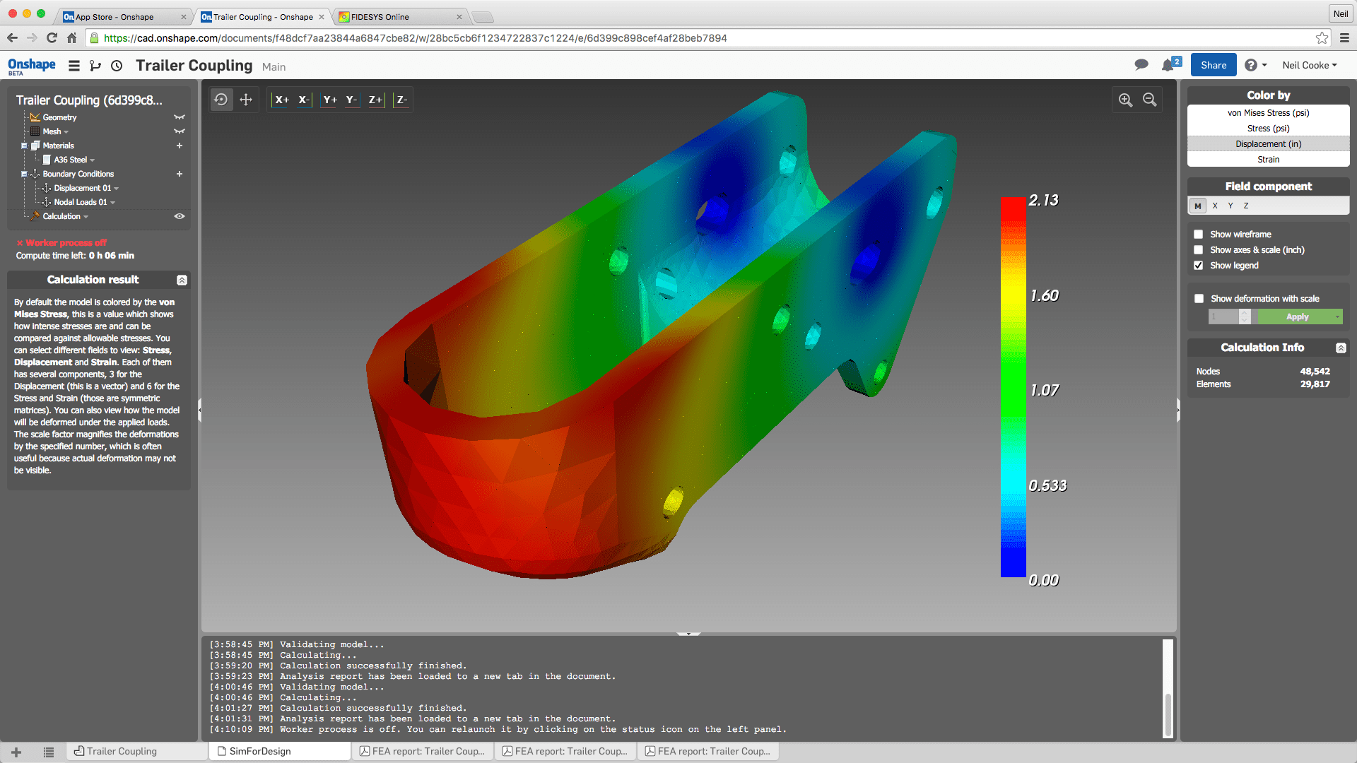
Task: Click the Z- view orientation button
Action: coord(401,100)
